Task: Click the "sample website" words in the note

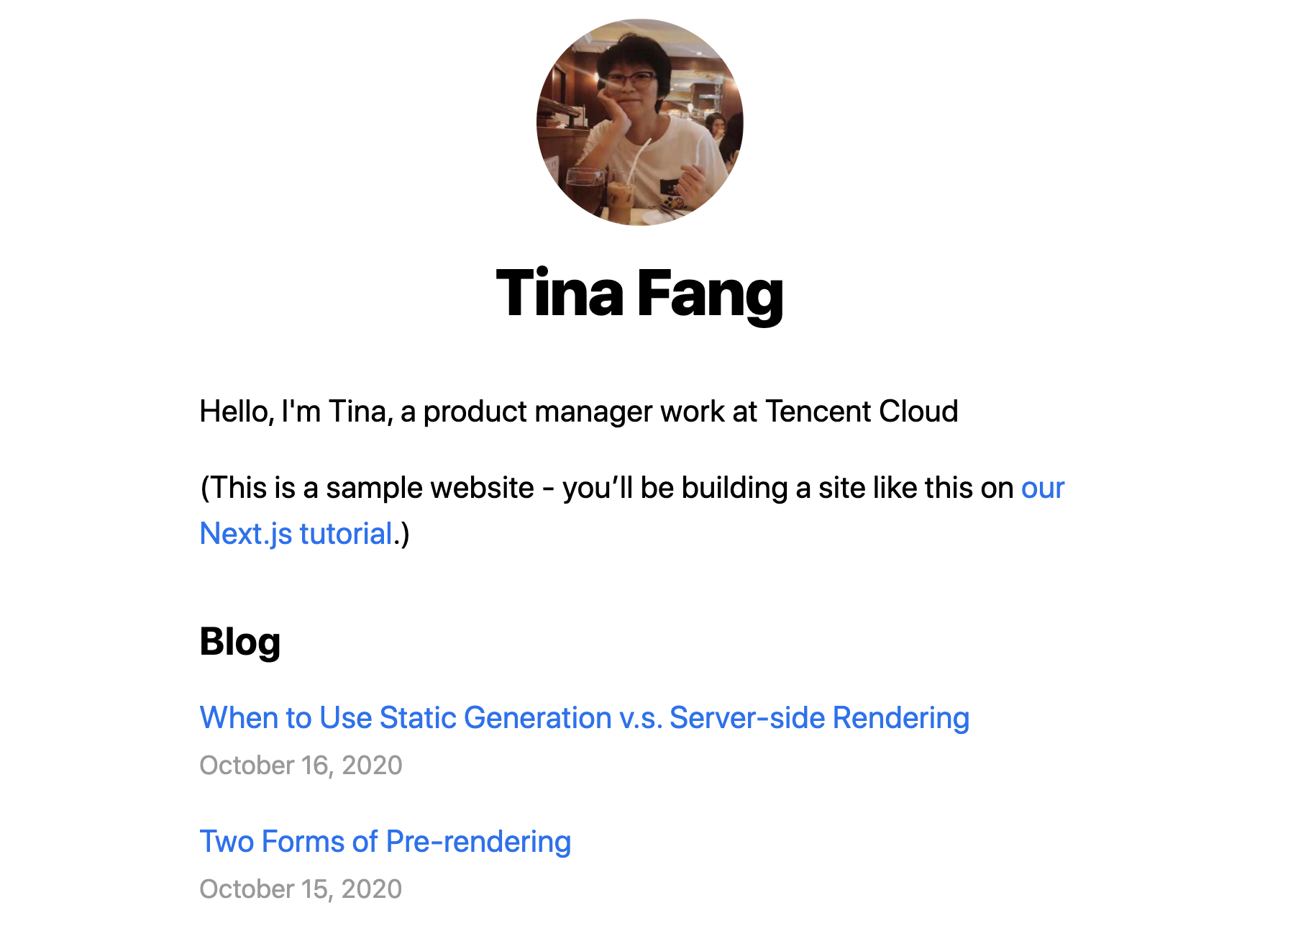Action: click(x=429, y=488)
